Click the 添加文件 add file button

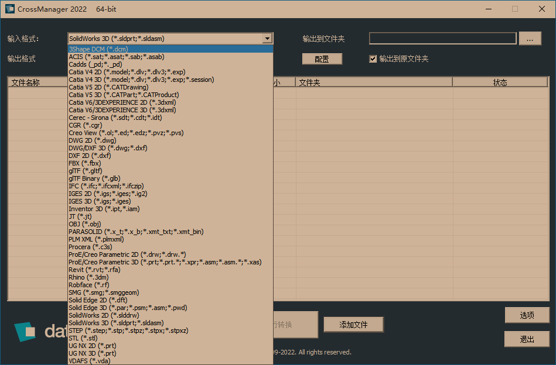353,325
